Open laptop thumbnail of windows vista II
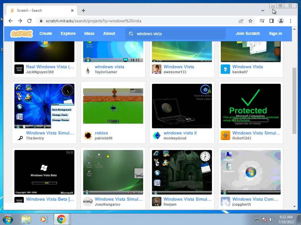Image resolution: width=301 pixels, height=225 pixels. [x=182, y=106]
